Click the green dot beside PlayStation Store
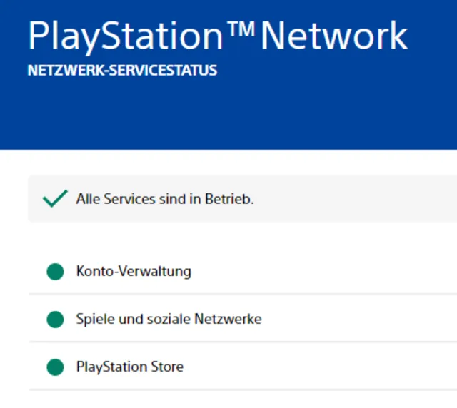The width and height of the screenshot is (457, 408). pyautogui.click(x=55, y=367)
